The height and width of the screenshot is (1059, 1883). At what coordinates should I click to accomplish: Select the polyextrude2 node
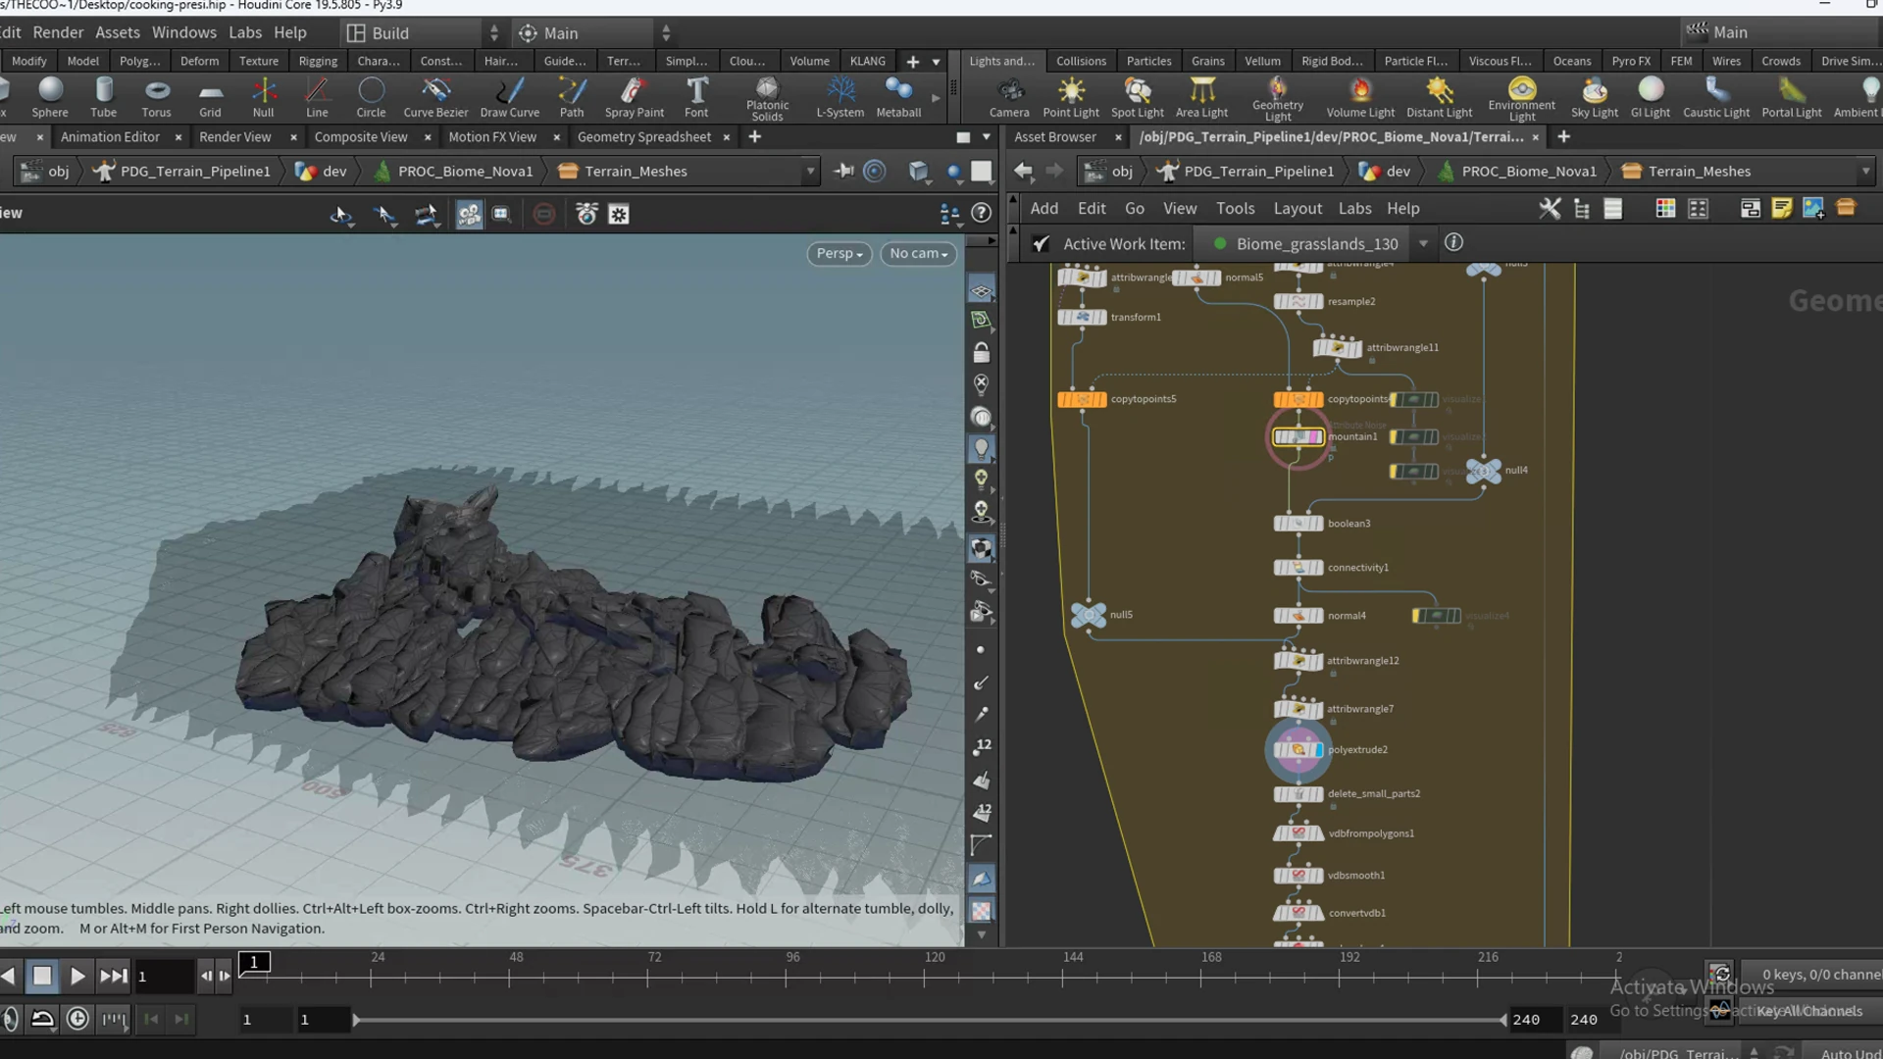click(x=1298, y=750)
